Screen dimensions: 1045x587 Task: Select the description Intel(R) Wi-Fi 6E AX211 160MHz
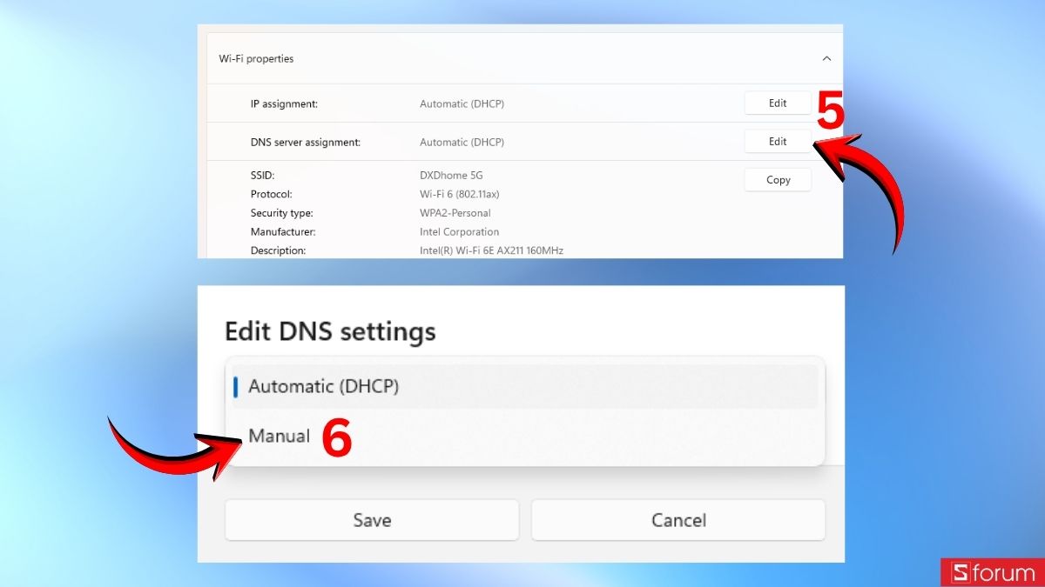(491, 251)
